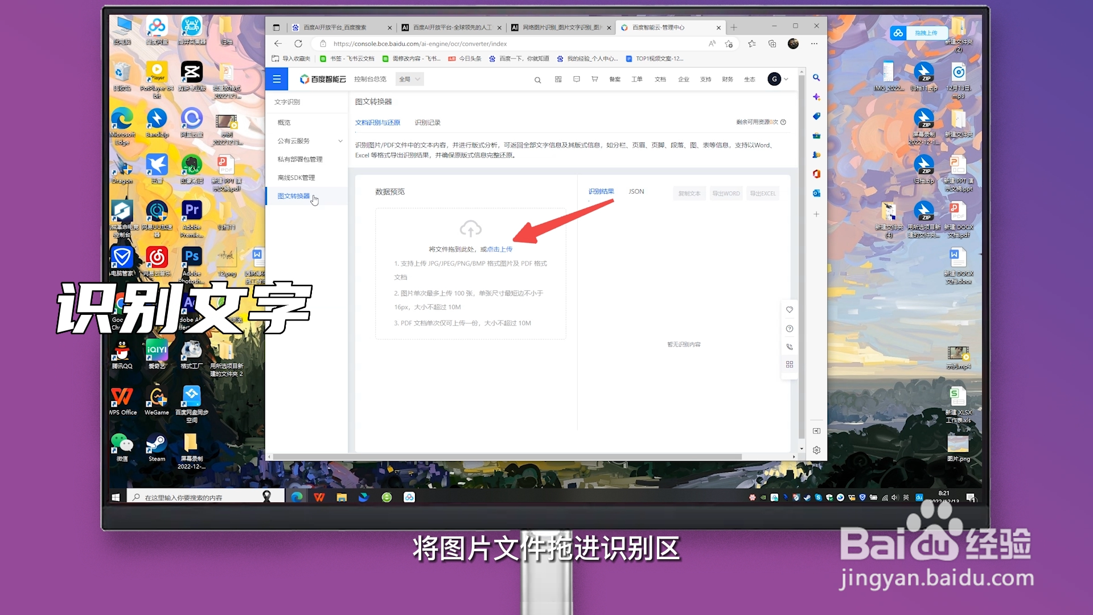Click the 点击上传 upload link
1093x615 pixels.
coord(500,249)
